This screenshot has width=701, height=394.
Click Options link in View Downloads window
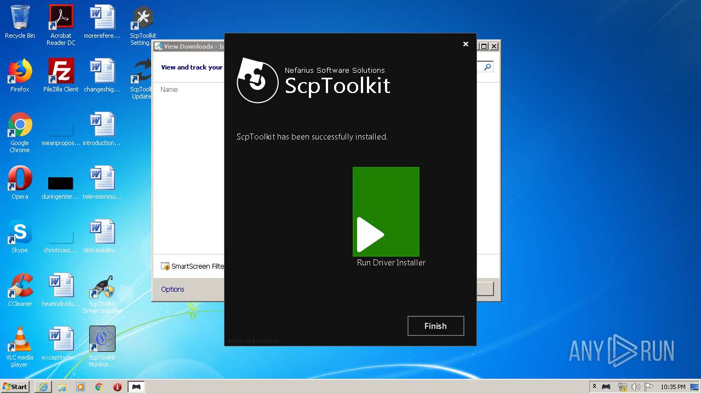(173, 289)
